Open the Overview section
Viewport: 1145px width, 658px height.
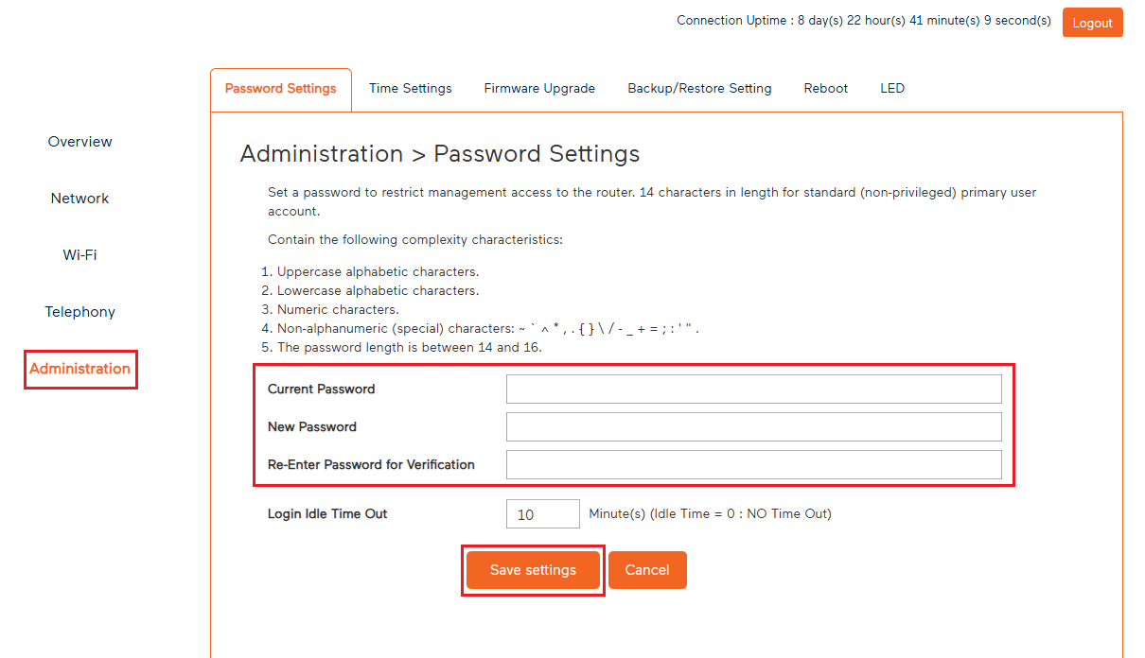(79, 141)
